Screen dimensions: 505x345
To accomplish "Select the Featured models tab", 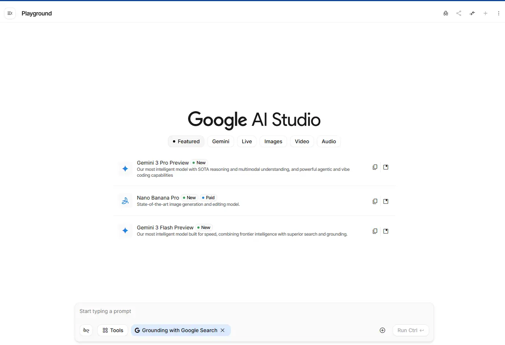I will (186, 141).
